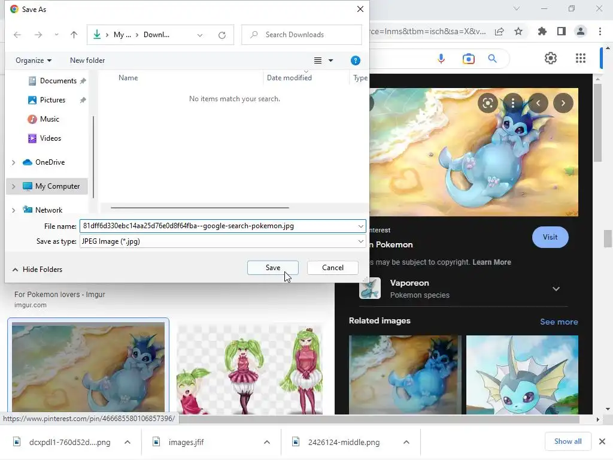Open the Organize menu
Image resolution: width=613 pixels, height=460 pixels.
pyautogui.click(x=34, y=60)
